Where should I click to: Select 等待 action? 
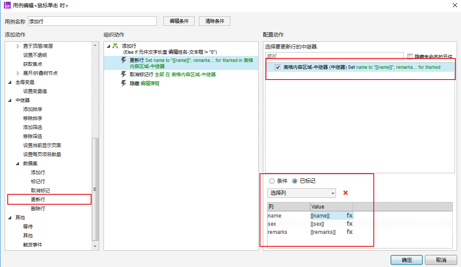27,227
